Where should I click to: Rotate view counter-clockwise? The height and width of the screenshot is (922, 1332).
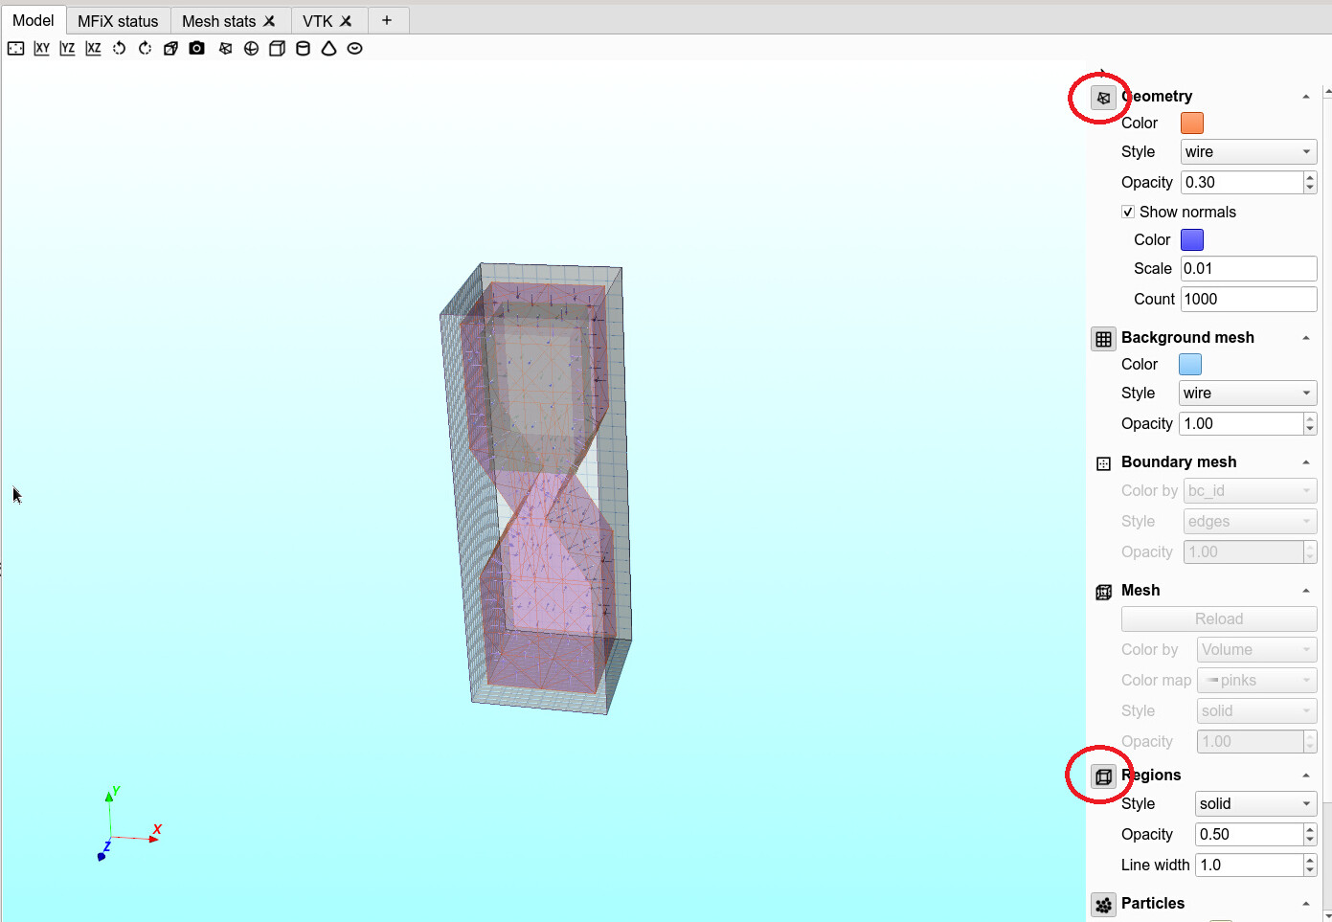pos(119,48)
